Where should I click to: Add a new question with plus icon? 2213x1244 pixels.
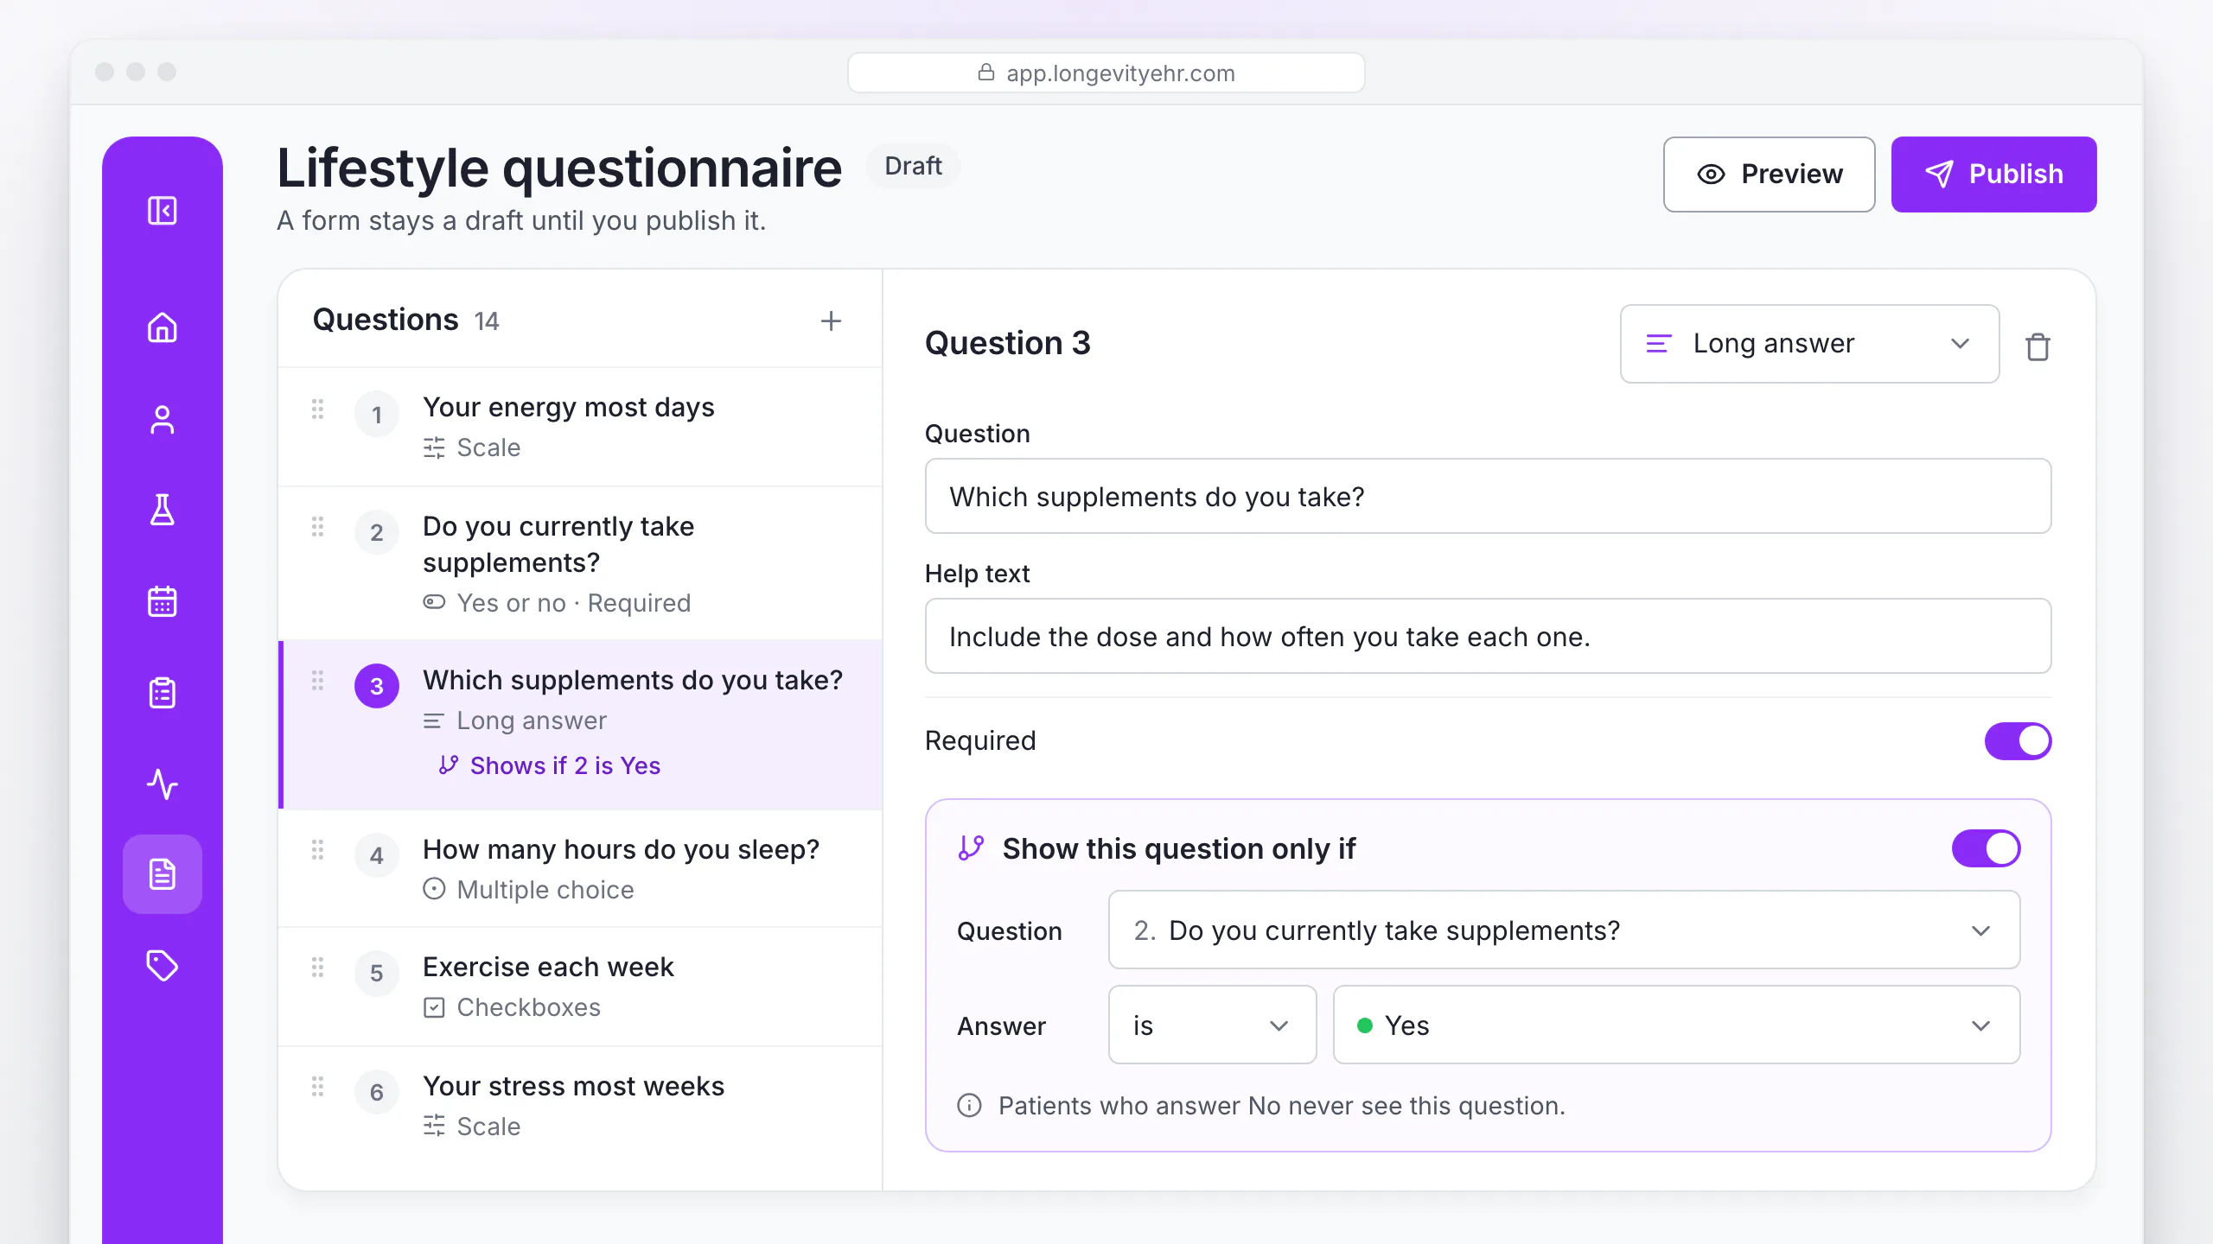(x=831, y=321)
